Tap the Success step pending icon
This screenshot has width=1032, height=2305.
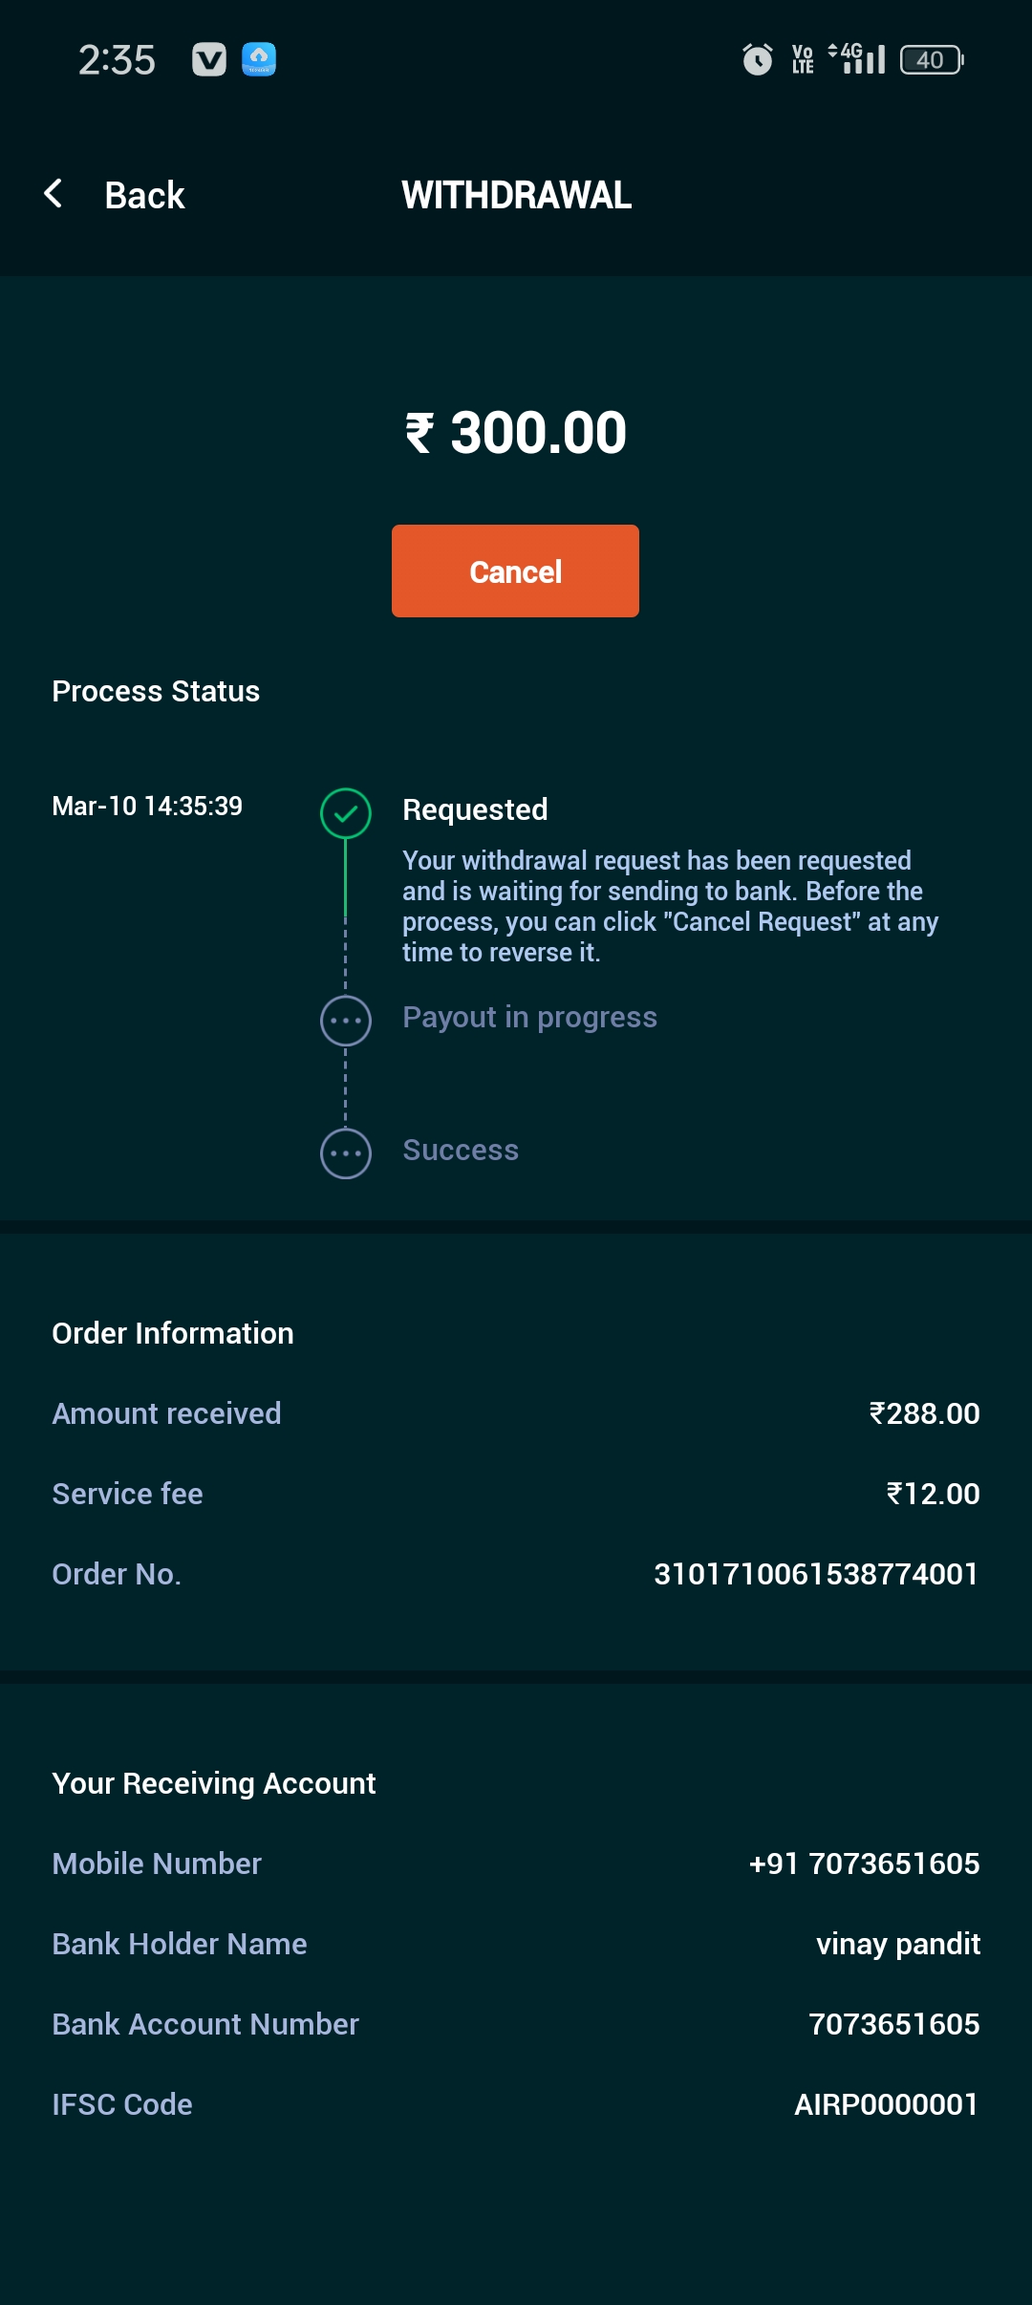(x=345, y=1153)
